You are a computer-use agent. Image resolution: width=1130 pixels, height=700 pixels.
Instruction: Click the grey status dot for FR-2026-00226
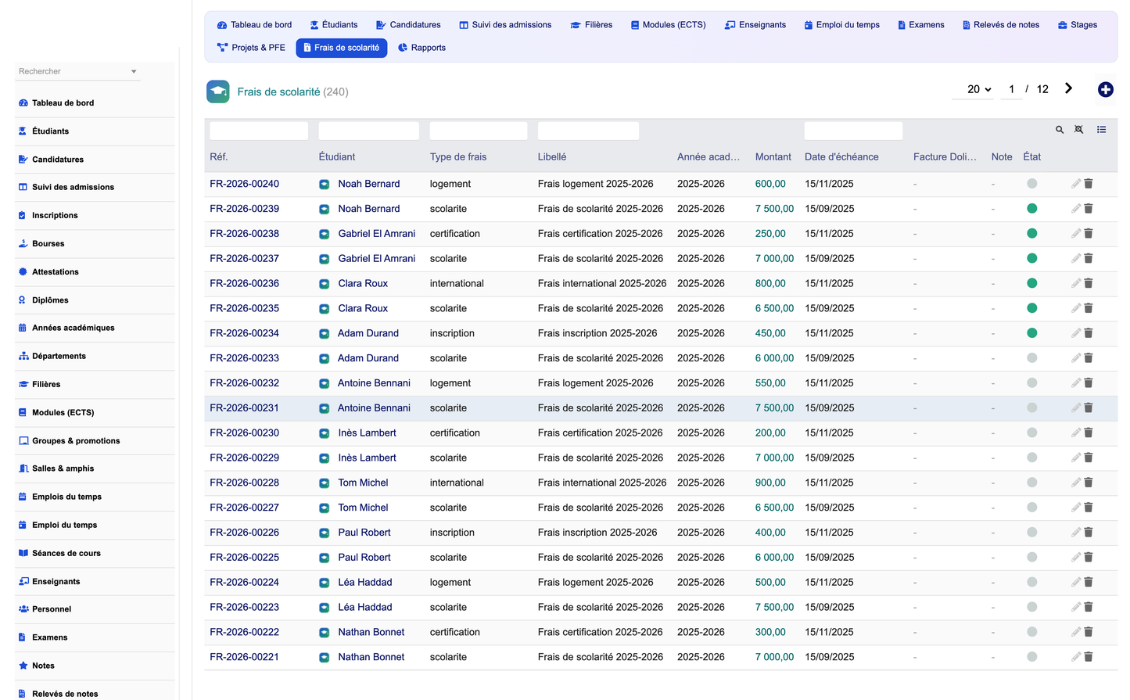click(1031, 533)
